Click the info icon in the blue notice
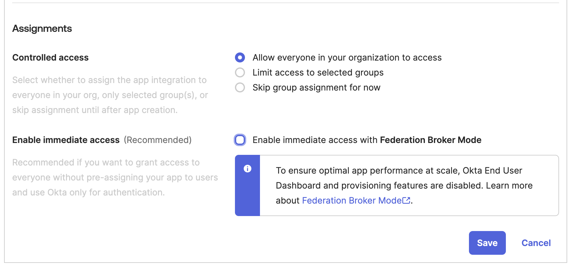The image size is (570, 266). [x=247, y=169]
